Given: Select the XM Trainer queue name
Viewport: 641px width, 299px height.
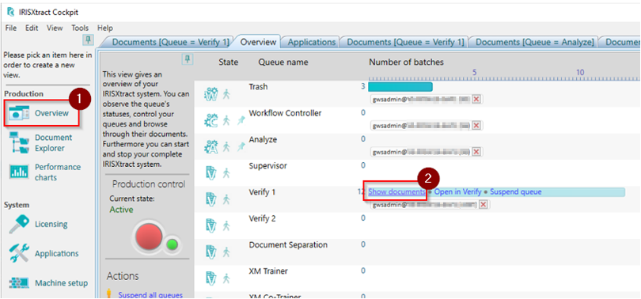Looking at the screenshot, I should 268,271.
